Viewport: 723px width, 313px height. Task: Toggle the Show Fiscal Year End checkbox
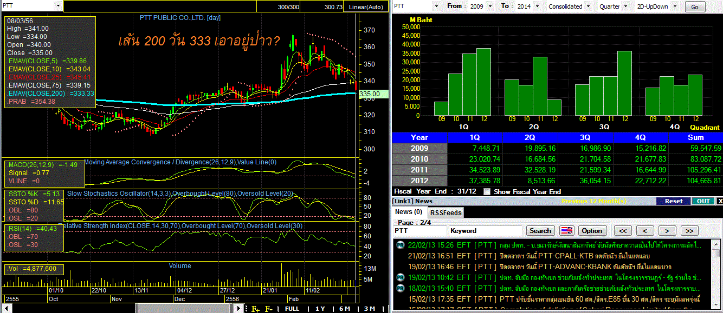[x=487, y=191]
